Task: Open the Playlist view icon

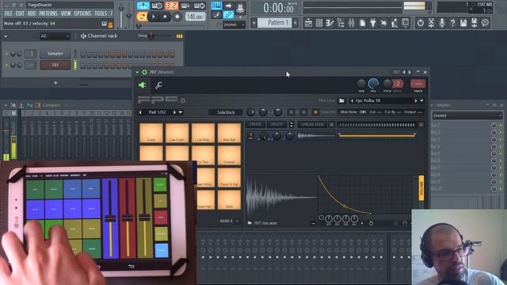Action: point(308,23)
